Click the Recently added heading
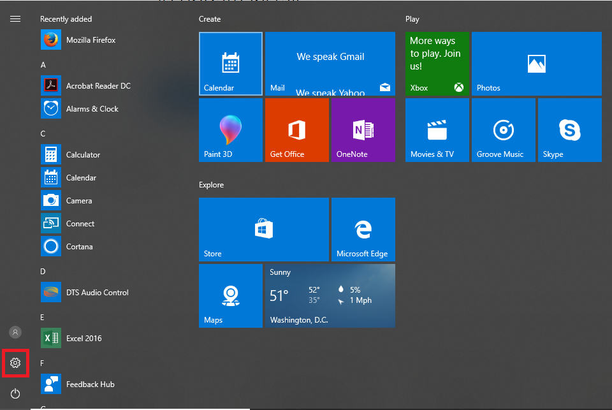This screenshot has height=410, width=612. [x=66, y=18]
